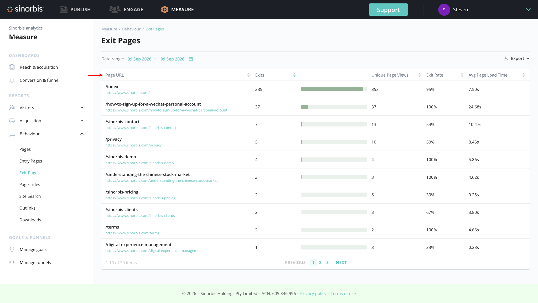The height and width of the screenshot is (303, 538).
Task: Open the Privacy policy link
Action: coord(313,294)
